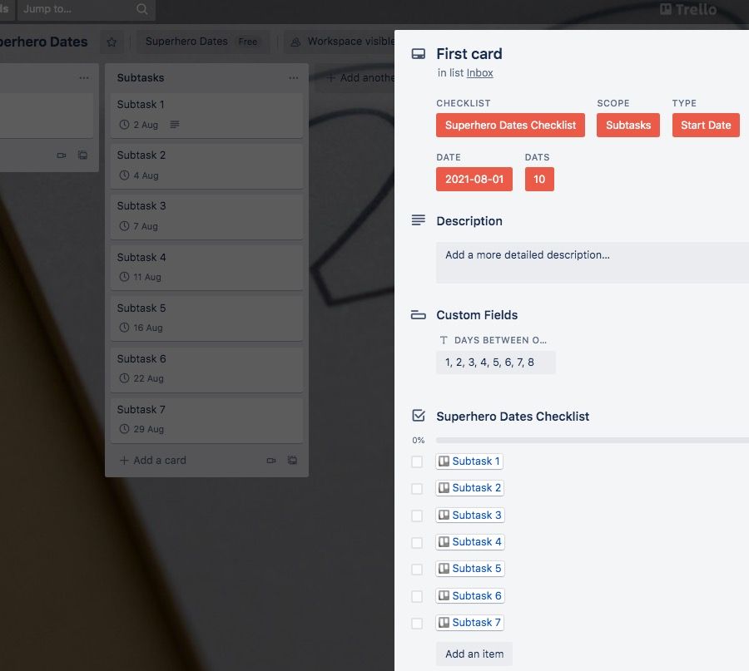Screen dimensions: 749x671
Task: Open the Subtask 2 linked card in checklist
Action: pos(470,488)
